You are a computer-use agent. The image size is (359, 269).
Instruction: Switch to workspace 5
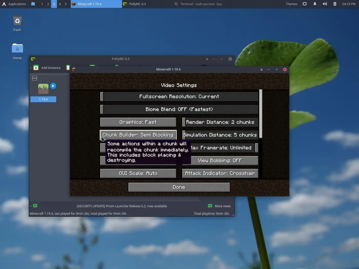[x=66, y=4]
